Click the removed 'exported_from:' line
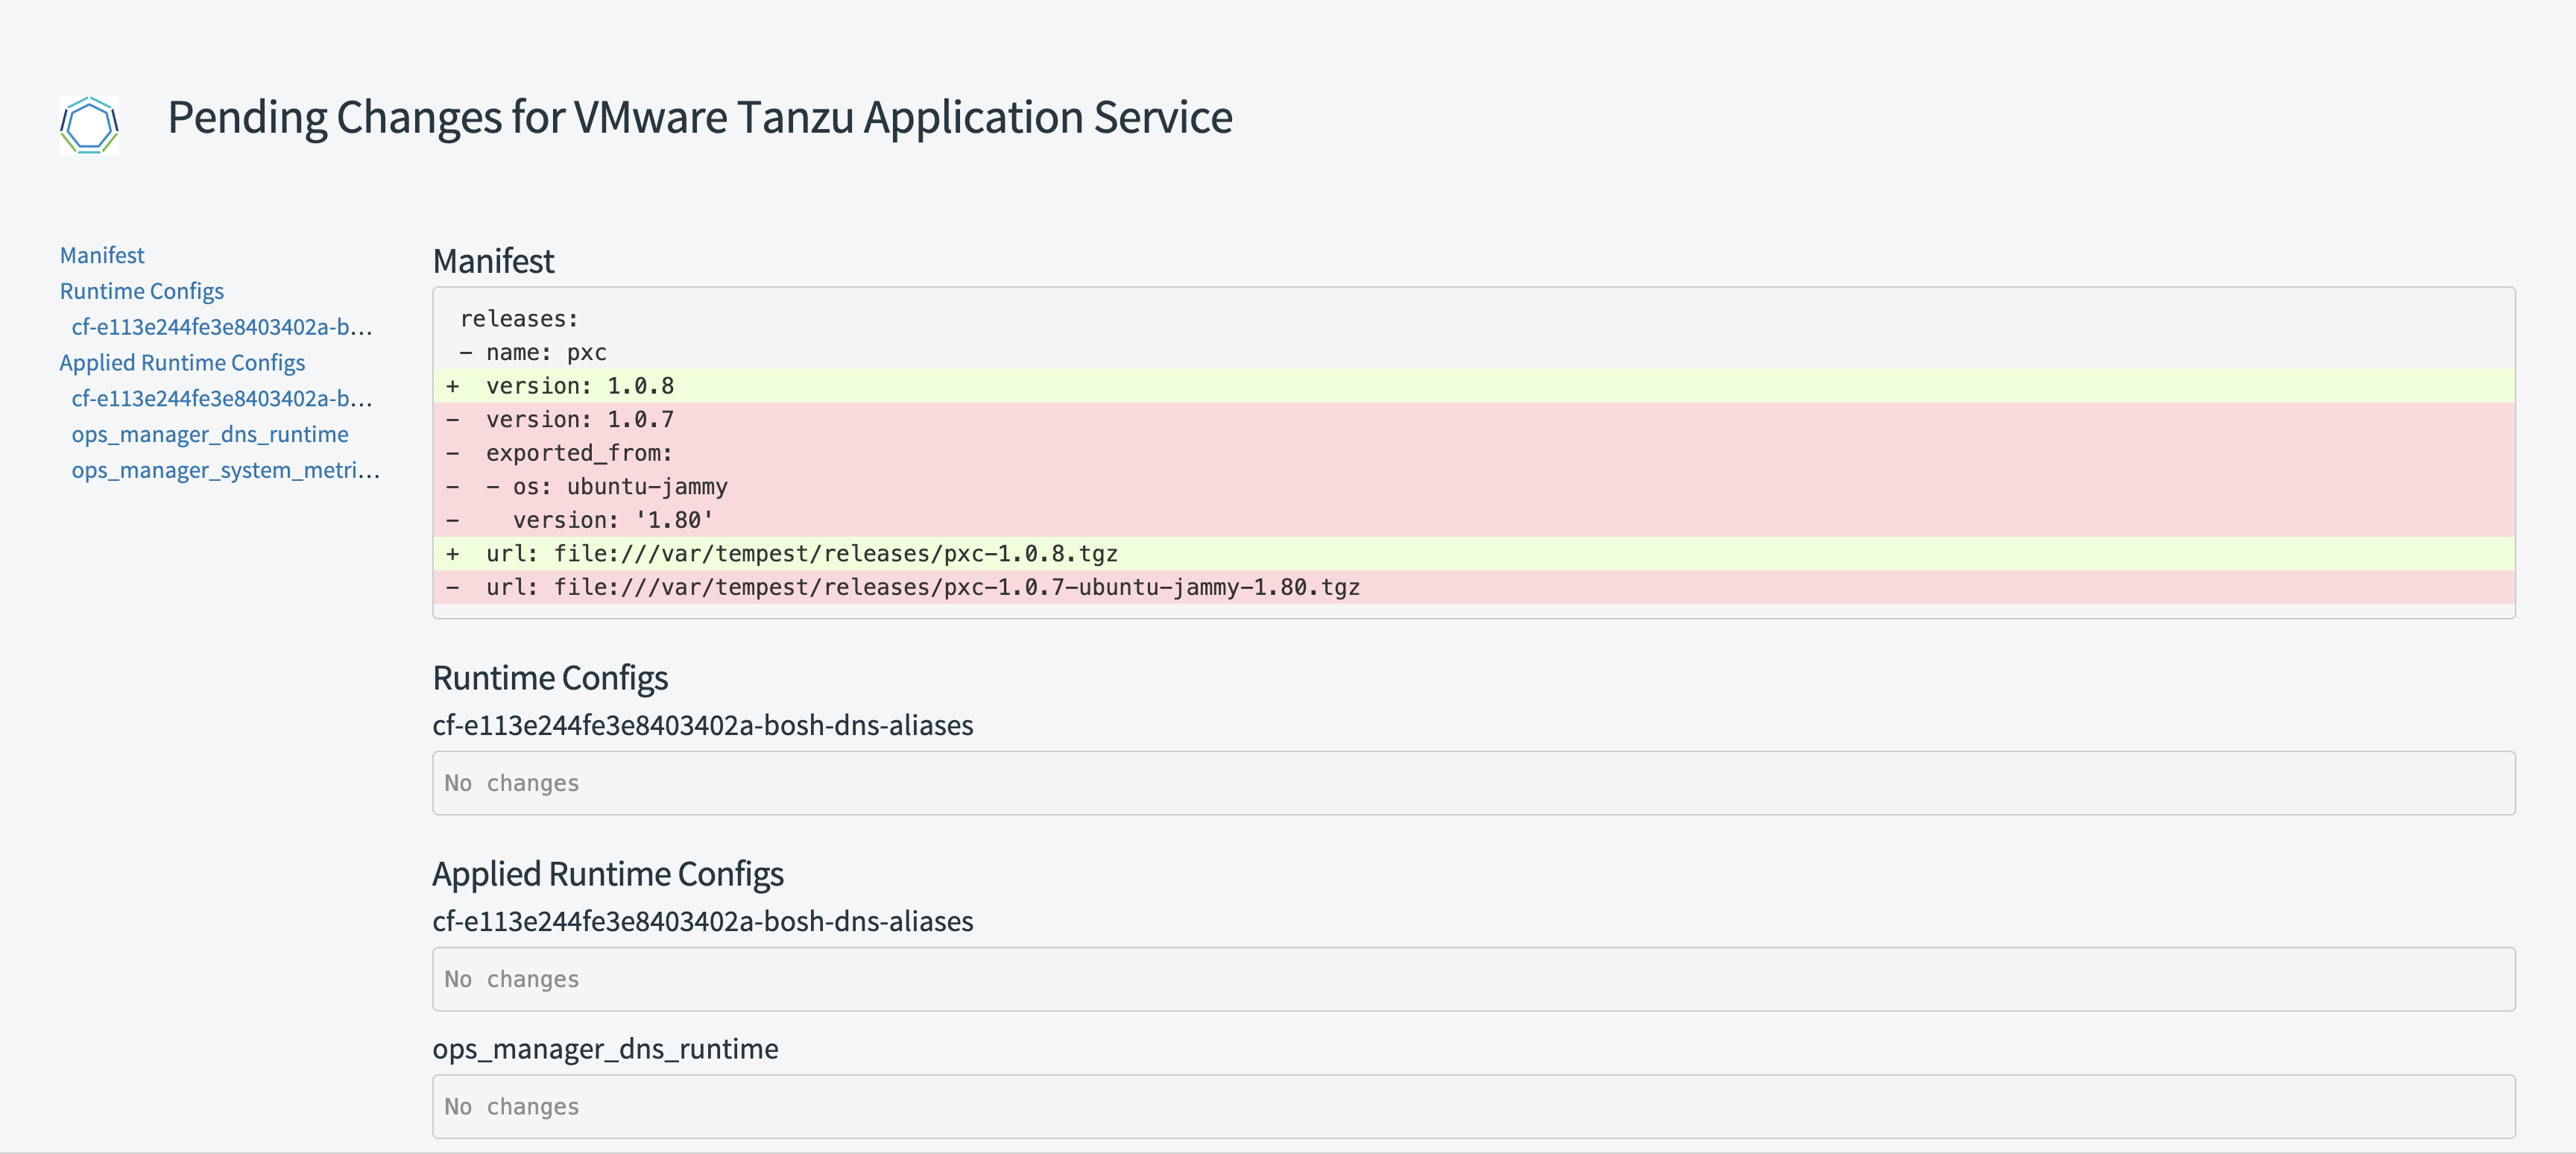2576x1154 pixels. pos(1474,453)
